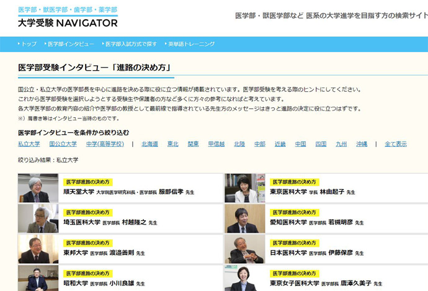Filter interviews by 国公立大学
The image size is (428, 291).
coord(63,144)
